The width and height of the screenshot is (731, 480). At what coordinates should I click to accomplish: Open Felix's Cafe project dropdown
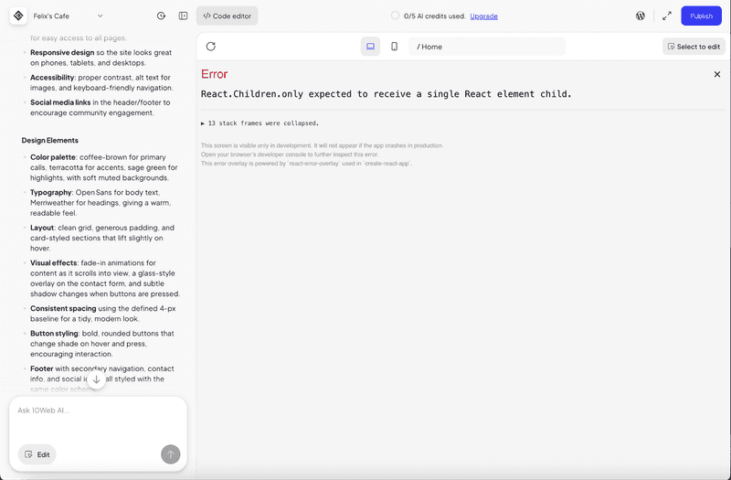(69, 16)
